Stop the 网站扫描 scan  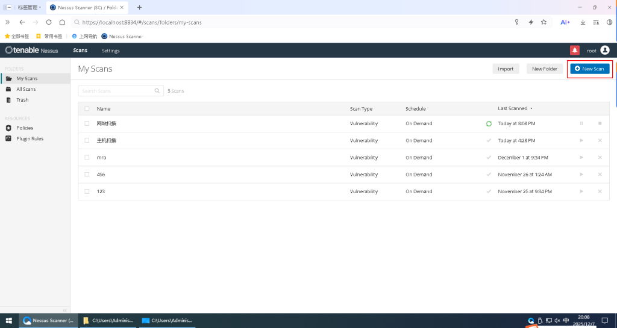pyautogui.click(x=600, y=123)
